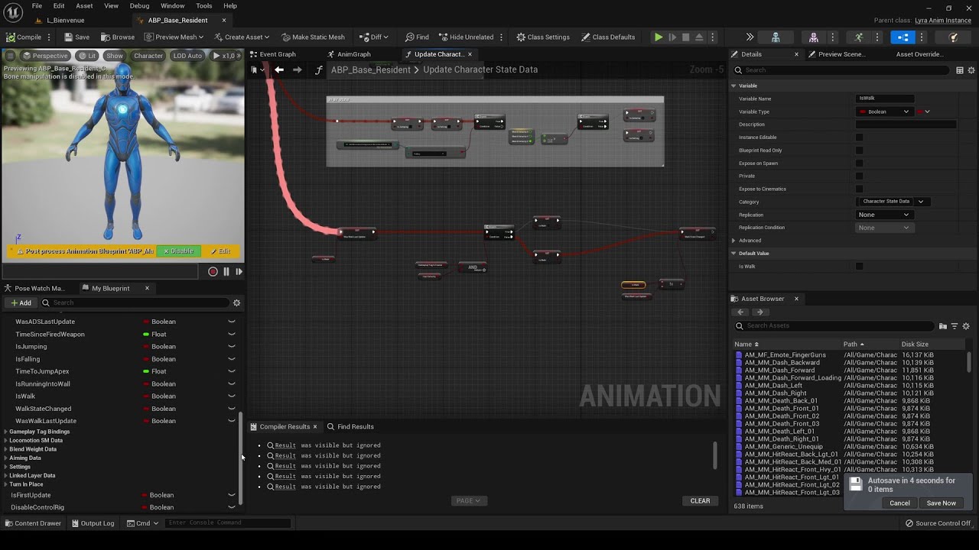
Task: Click Make Static Mesh toolbar button
Action: (x=313, y=37)
